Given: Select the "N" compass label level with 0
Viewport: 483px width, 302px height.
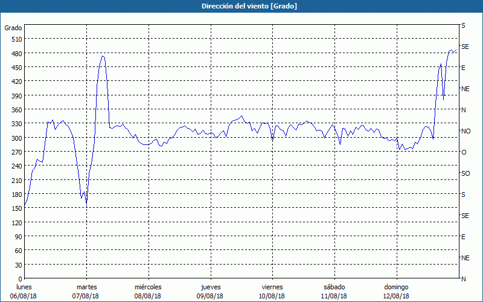Looking at the screenshot, I should pyautogui.click(x=463, y=279).
